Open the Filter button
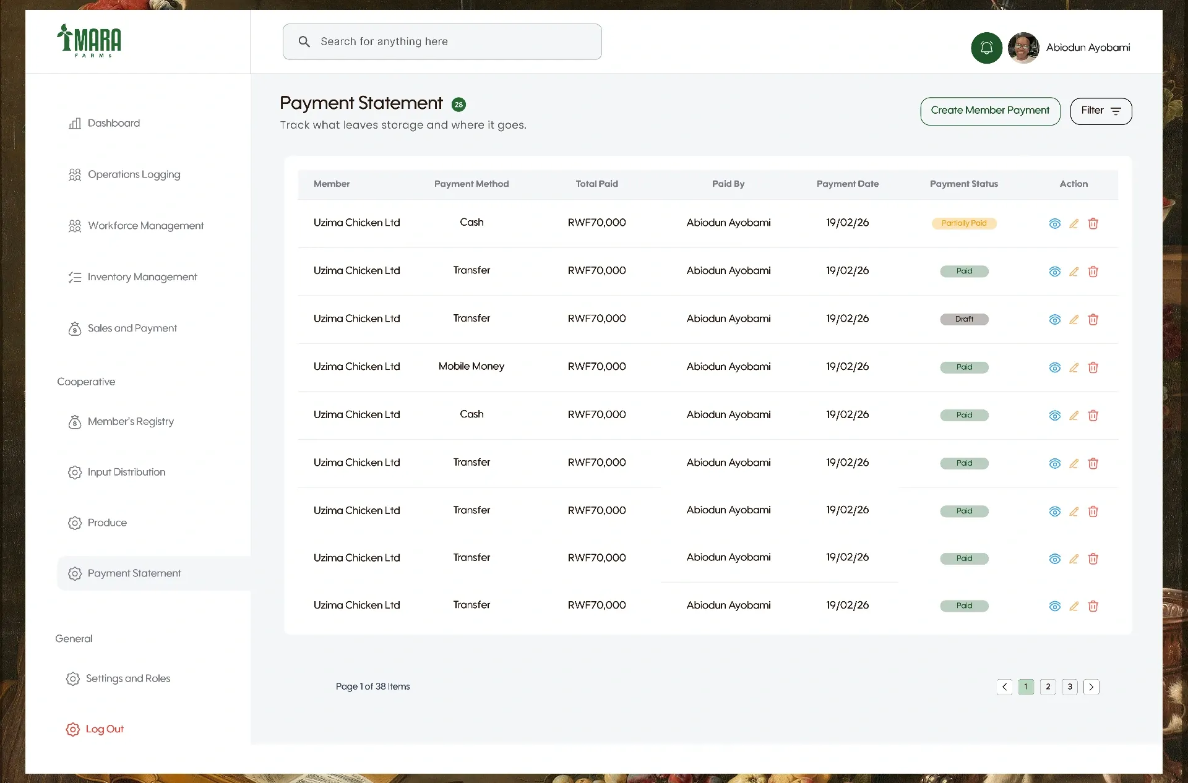This screenshot has width=1188, height=783. 1101,111
